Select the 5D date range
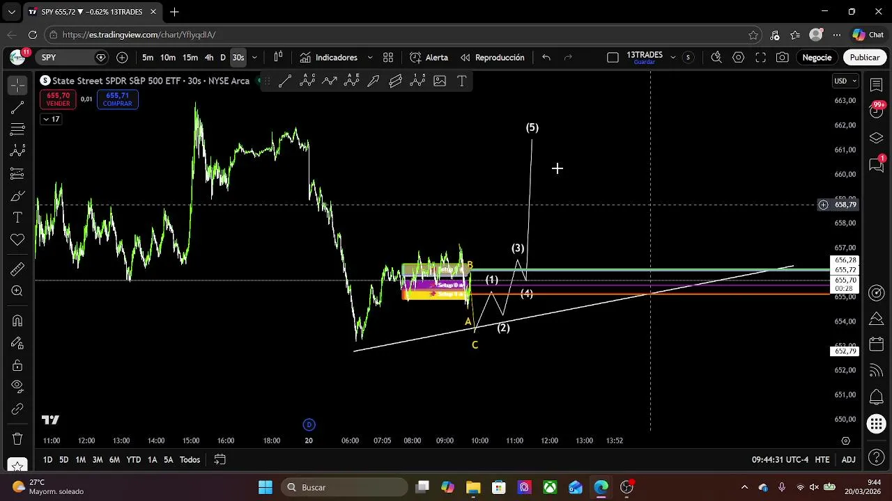This screenshot has height=501, width=892. click(63, 460)
